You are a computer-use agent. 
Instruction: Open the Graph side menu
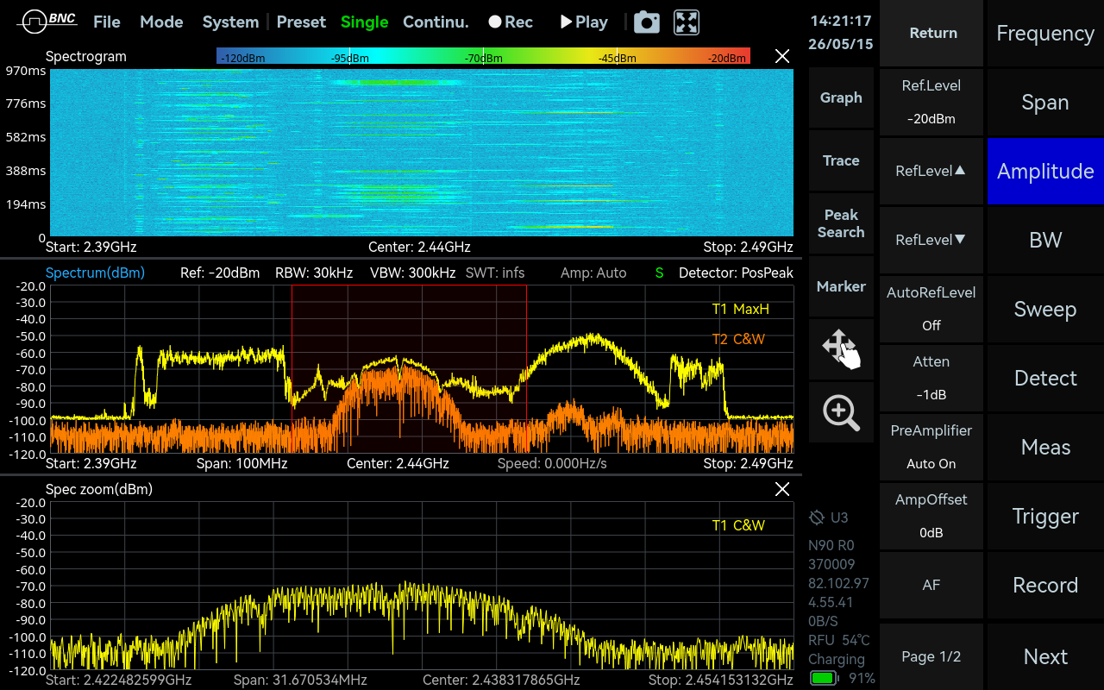point(841,97)
